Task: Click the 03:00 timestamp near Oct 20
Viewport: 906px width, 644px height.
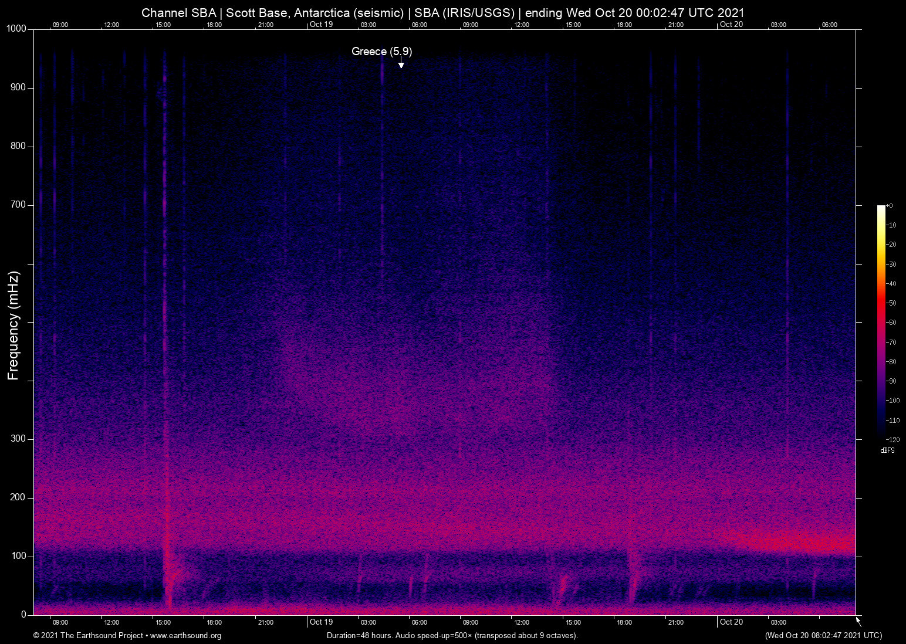Action: click(779, 622)
